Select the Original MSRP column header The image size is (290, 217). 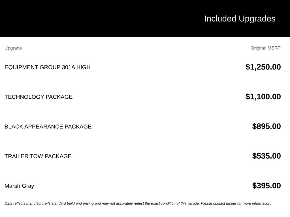pyautogui.click(x=265, y=48)
